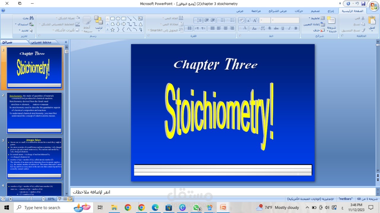Select slide 3 Atomic Mass thumbnail
380x213 pixels.
(x=34, y=158)
